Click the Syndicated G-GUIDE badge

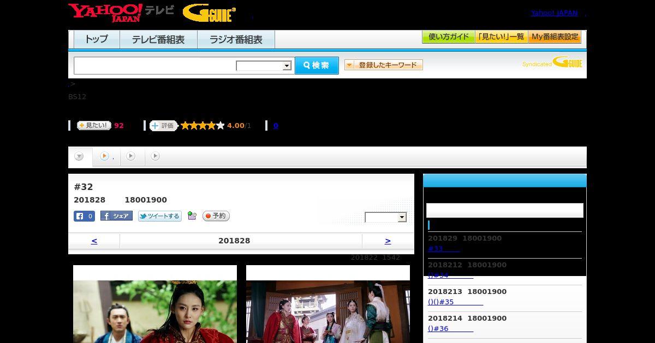click(x=552, y=62)
